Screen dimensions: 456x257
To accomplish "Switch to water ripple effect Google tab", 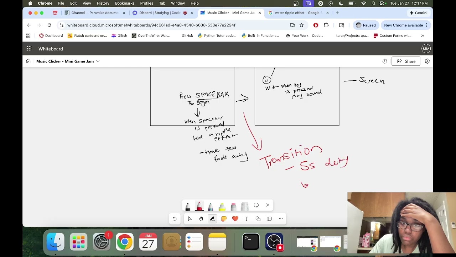I will 299,13.
